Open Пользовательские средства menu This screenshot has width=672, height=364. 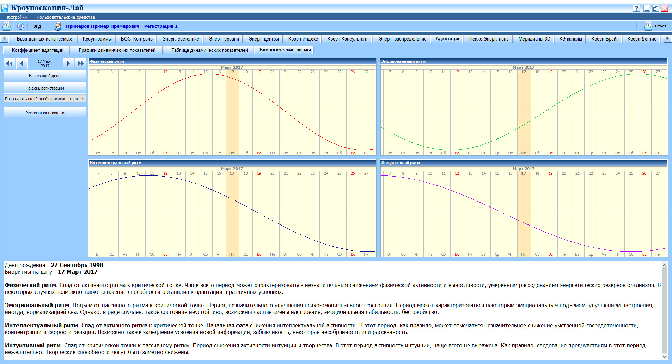tap(66, 17)
